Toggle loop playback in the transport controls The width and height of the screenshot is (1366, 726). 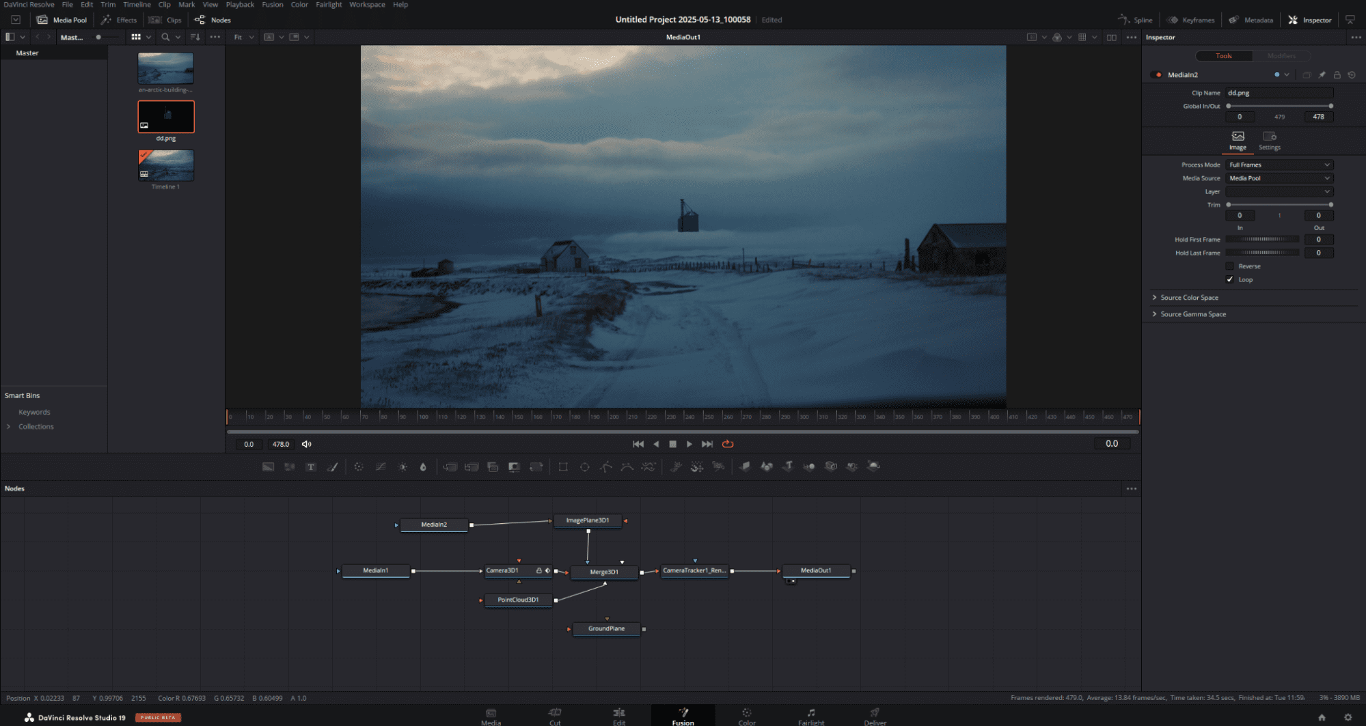tap(727, 444)
